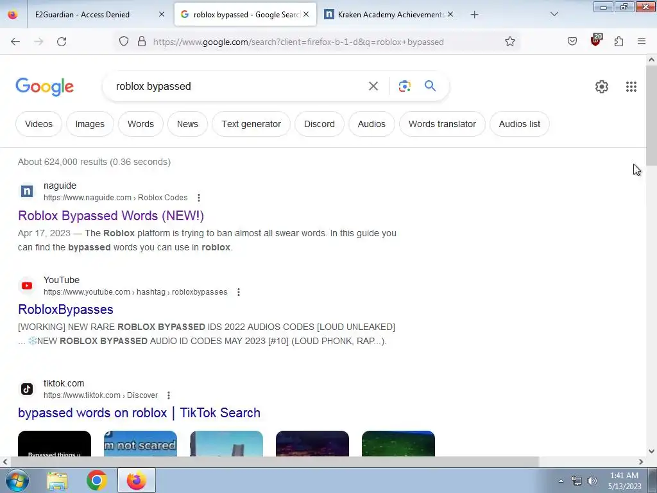This screenshot has height=493, width=657.
Task: Open the taskbar clock and date
Action: click(624, 481)
